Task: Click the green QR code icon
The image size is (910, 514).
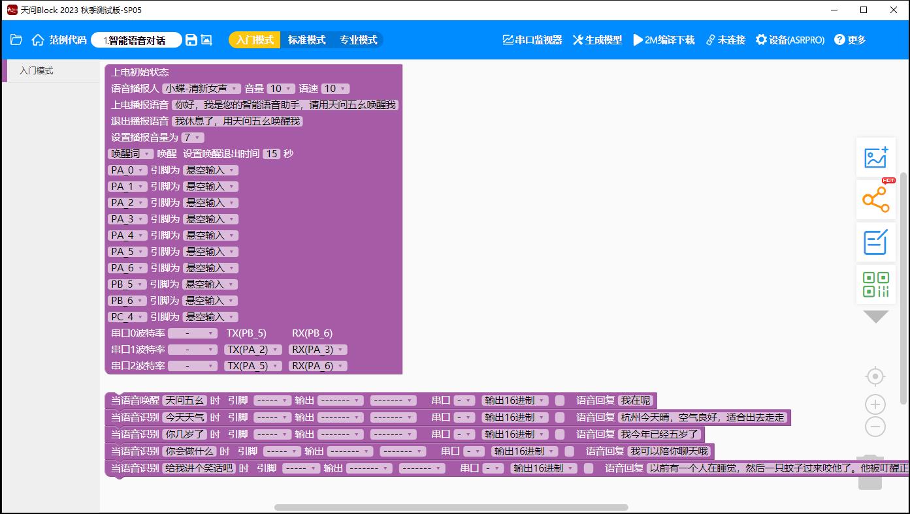Action: [x=876, y=284]
